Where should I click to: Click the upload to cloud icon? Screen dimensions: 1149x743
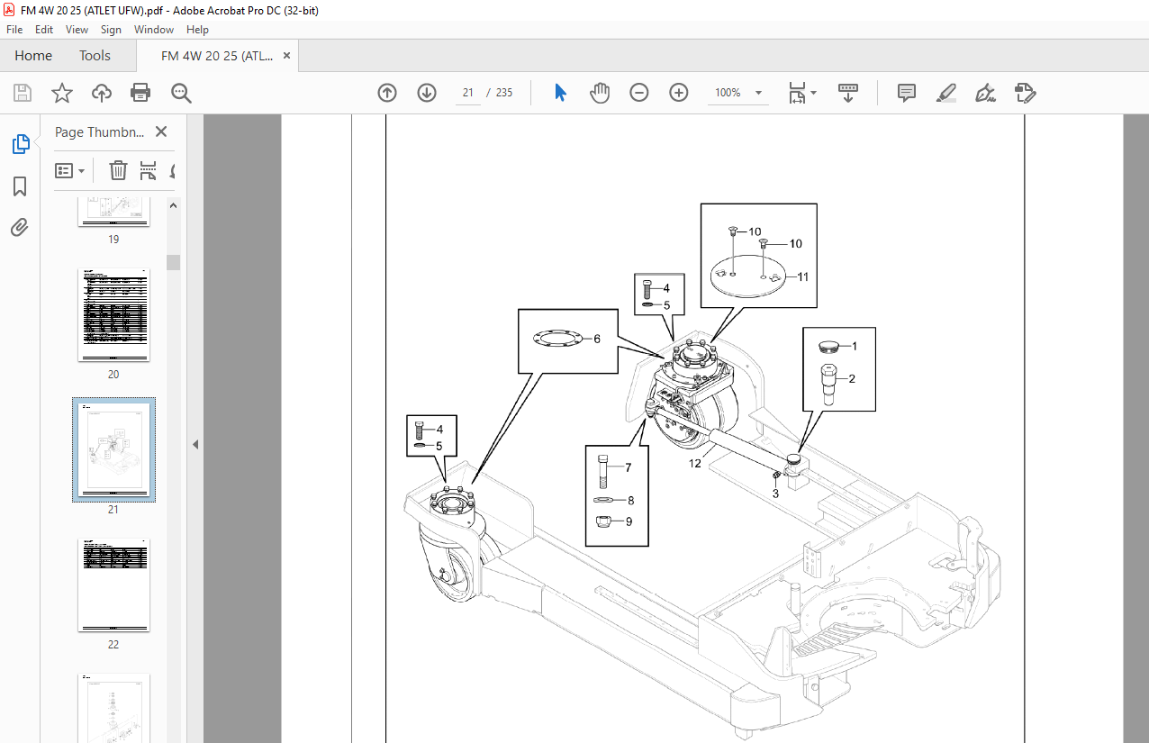pos(102,93)
